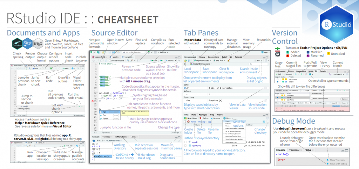The width and height of the screenshot is (359, 169).
Task: Click the Compile as Notebook icon
Action: pos(138,60)
